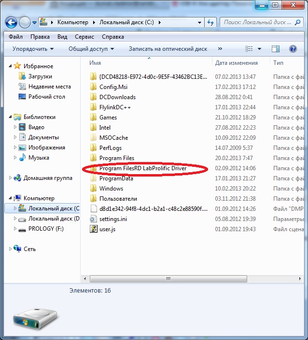
Task: Open the Правка menu
Action: pyautogui.click(x=40, y=37)
